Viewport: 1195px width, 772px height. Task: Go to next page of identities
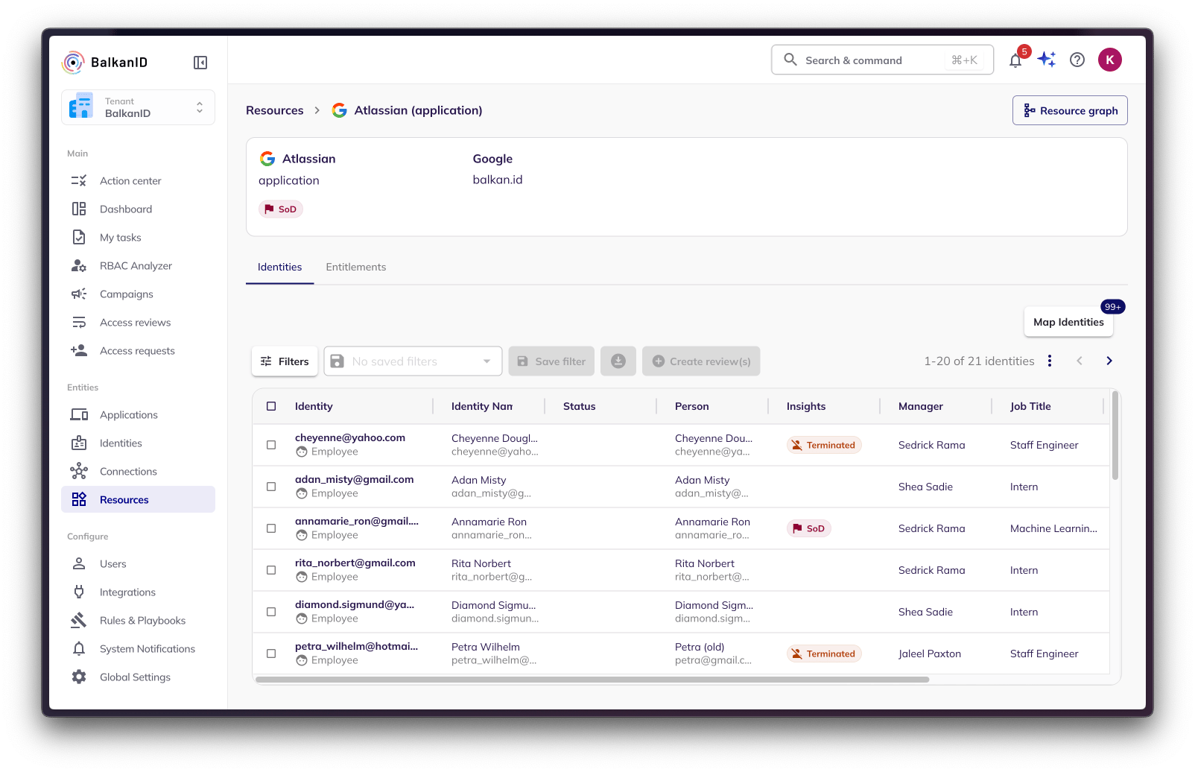(x=1109, y=361)
